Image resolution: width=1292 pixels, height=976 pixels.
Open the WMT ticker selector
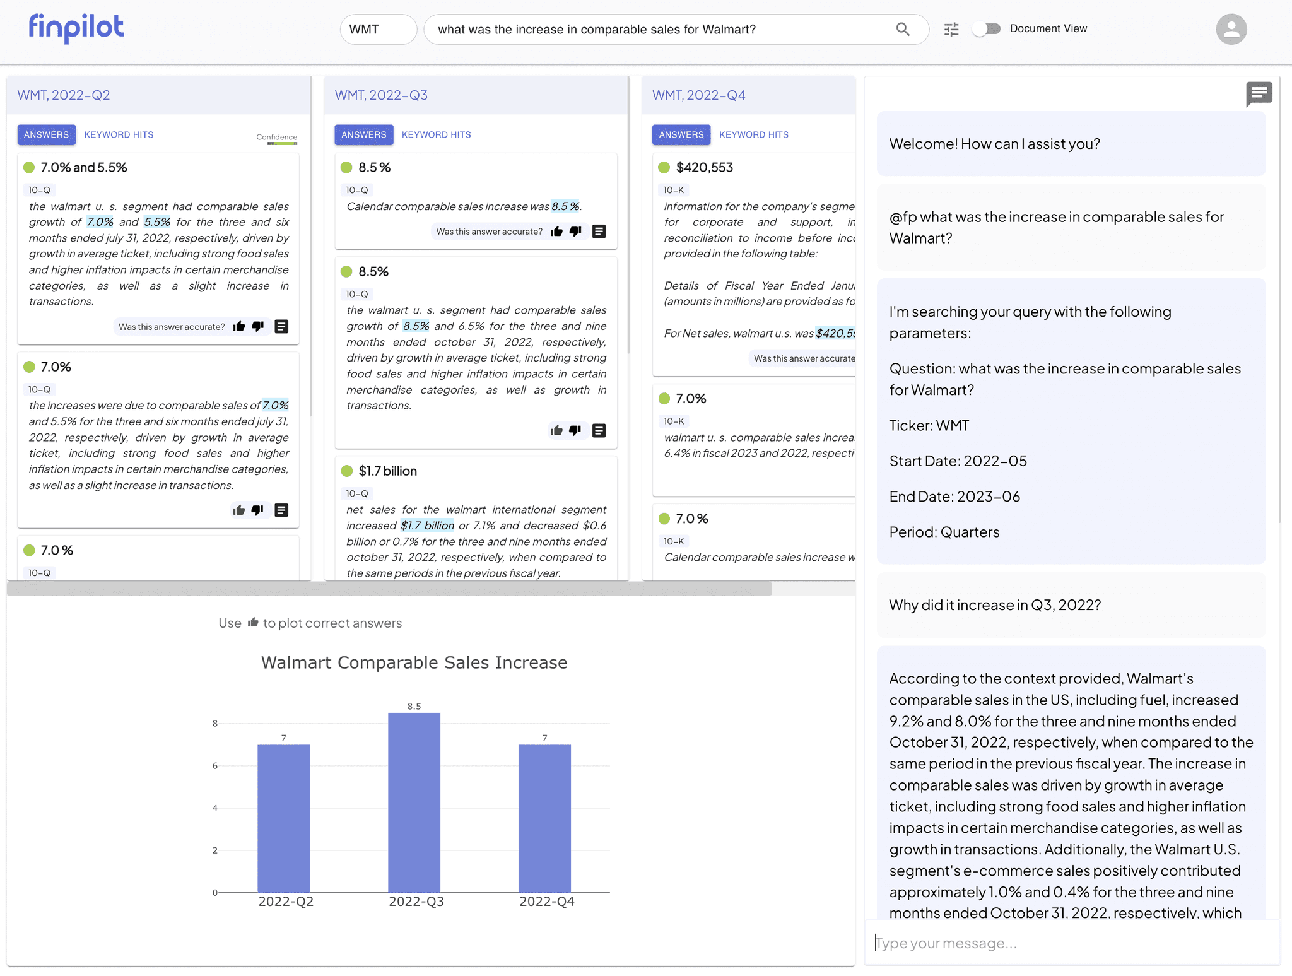click(377, 29)
